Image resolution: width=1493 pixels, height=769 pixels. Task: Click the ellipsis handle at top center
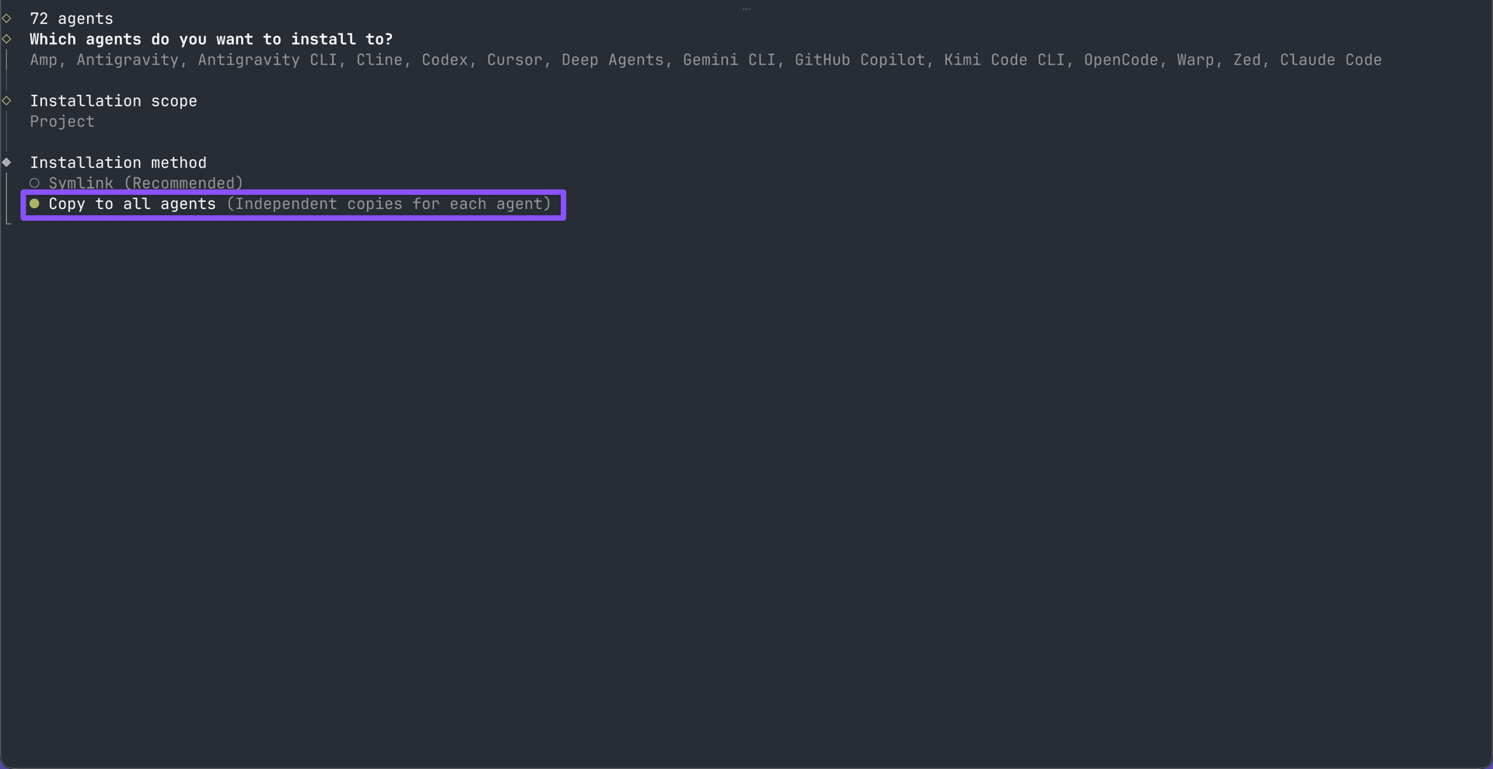(x=746, y=9)
